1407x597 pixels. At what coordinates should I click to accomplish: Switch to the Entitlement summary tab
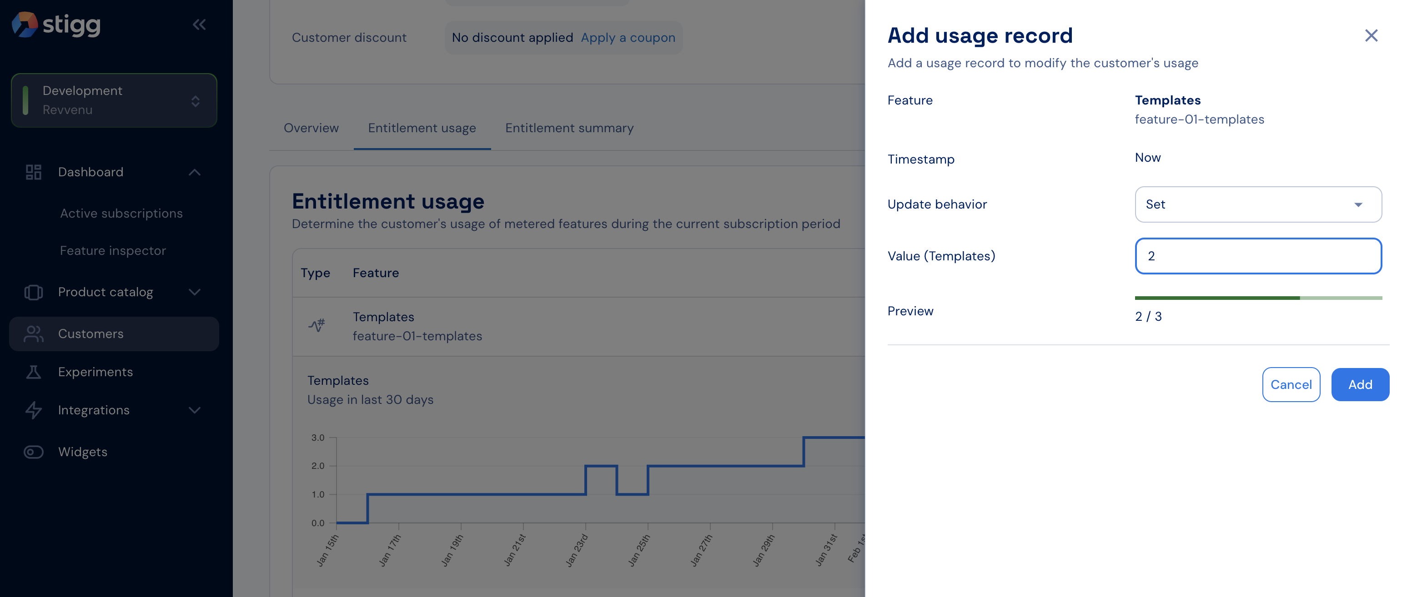(x=569, y=128)
